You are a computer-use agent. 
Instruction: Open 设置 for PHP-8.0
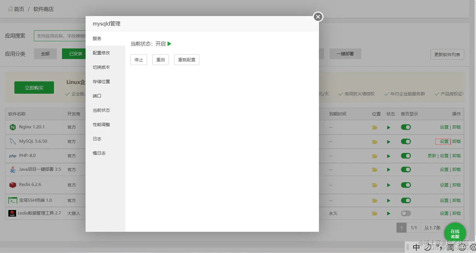pos(444,156)
